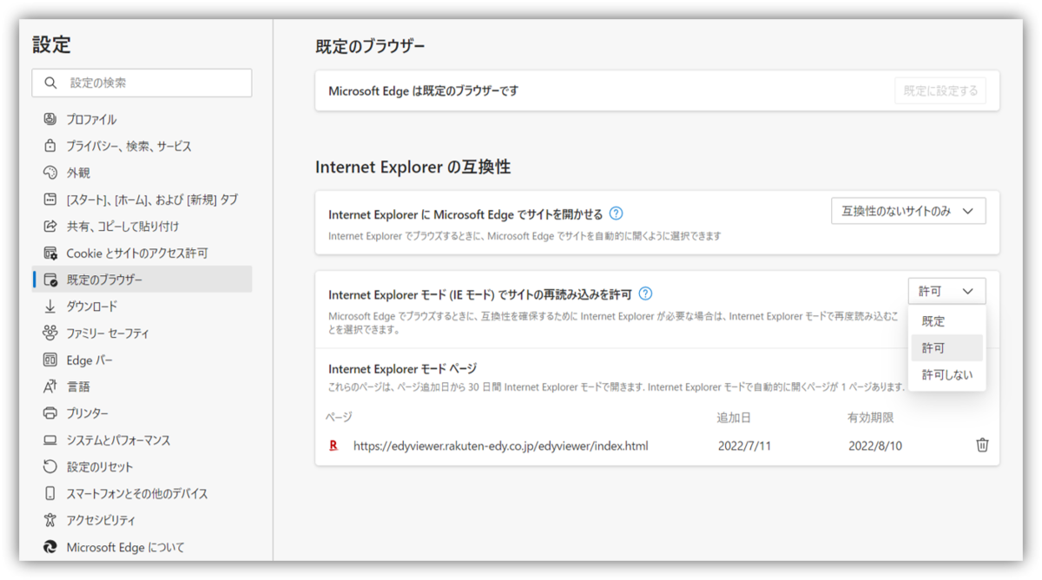Click the ファミリー セーフティ icon
Viewport: 1042px width, 580px height.
[x=50, y=333]
